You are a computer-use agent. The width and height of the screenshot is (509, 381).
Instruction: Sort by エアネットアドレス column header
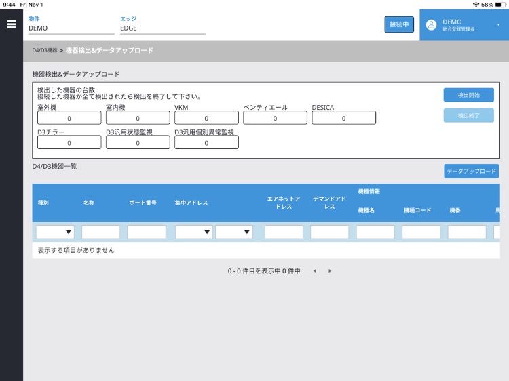[x=284, y=203]
